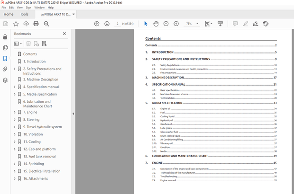Switch to the Tools tab
This screenshot has height=194, width=294.
tap(24, 14)
